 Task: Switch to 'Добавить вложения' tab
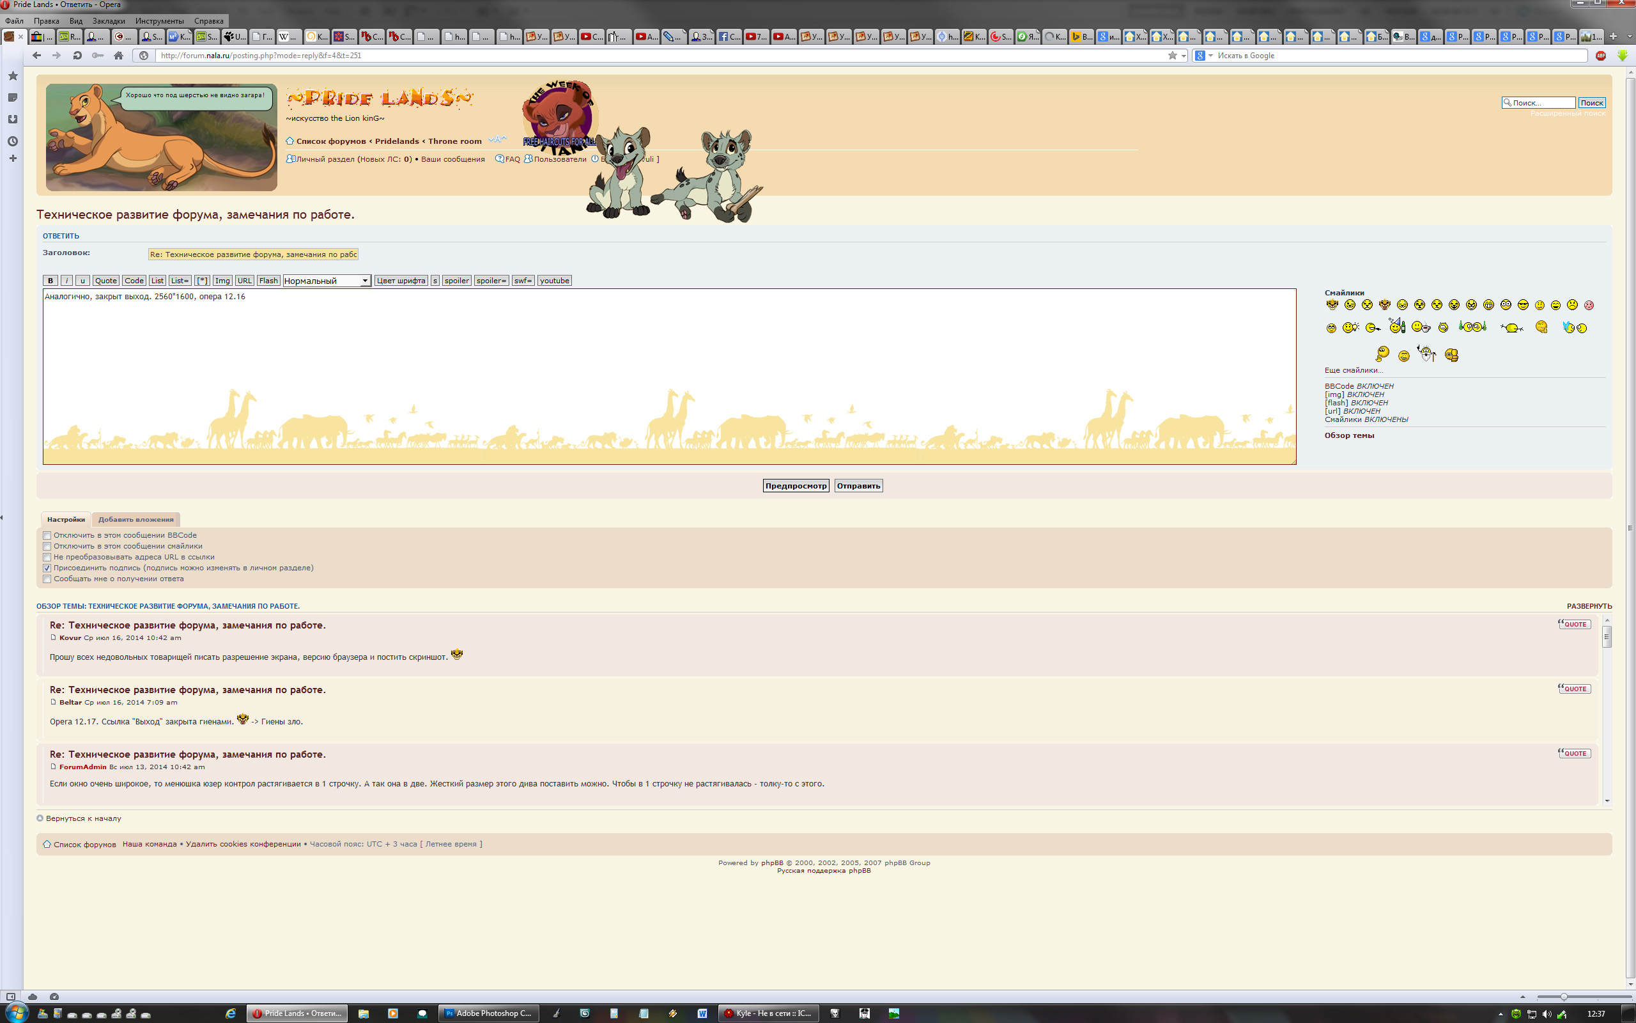(x=136, y=520)
